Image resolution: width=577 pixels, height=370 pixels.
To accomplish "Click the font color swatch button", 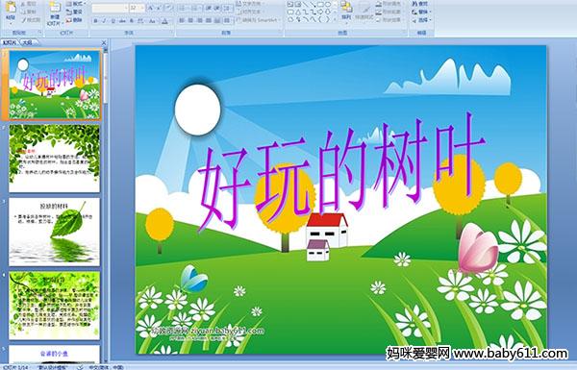I will [x=165, y=21].
